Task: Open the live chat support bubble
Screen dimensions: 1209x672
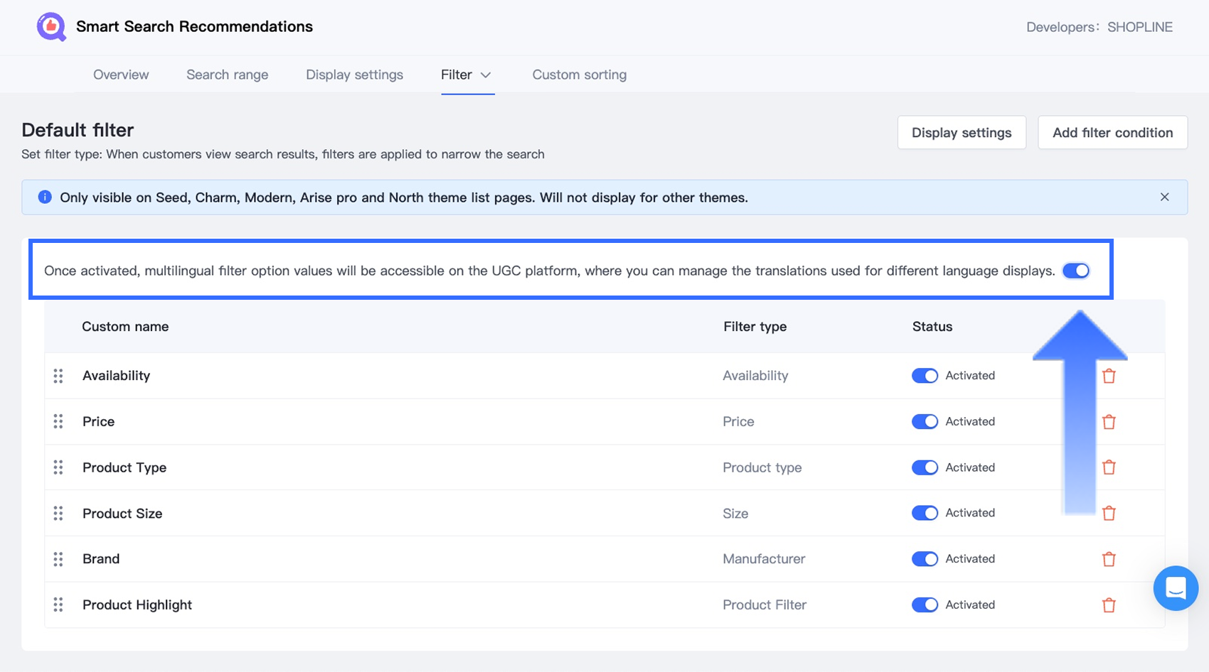Action: [1176, 588]
